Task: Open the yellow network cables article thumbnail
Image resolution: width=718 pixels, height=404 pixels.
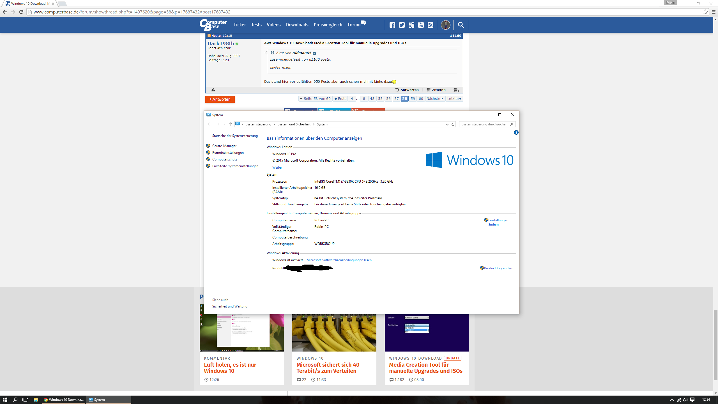Action: pos(334,332)
